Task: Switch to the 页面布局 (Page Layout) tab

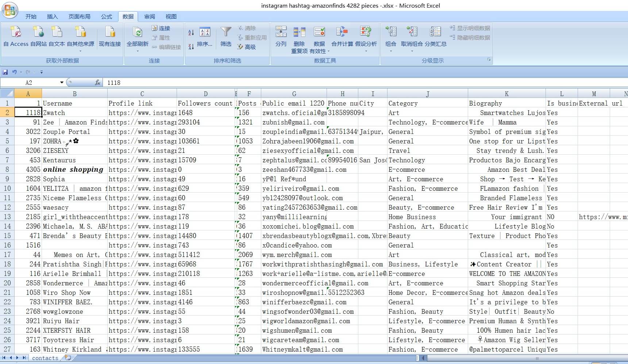Action: coord(80,16)
